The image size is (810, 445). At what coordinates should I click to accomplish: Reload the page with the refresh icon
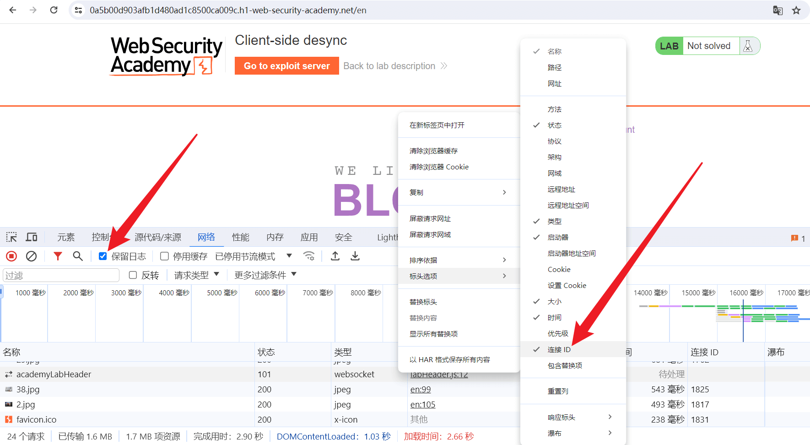point(54,10)
